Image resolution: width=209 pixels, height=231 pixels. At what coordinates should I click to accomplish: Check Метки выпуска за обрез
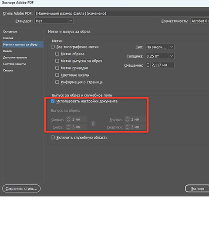57,61
